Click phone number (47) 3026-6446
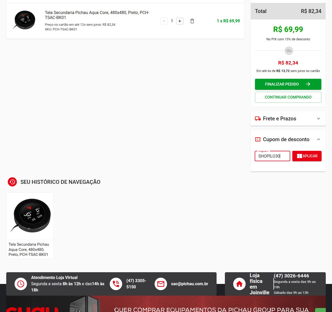The height and width of the screenshot is (312, 332). 291,276
